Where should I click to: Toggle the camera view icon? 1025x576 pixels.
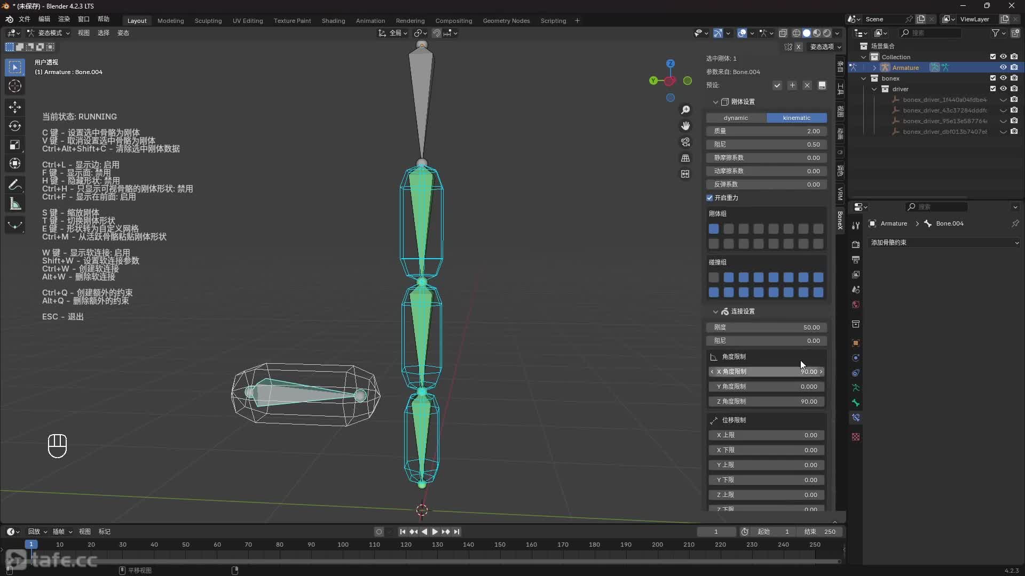pos(685,142)
